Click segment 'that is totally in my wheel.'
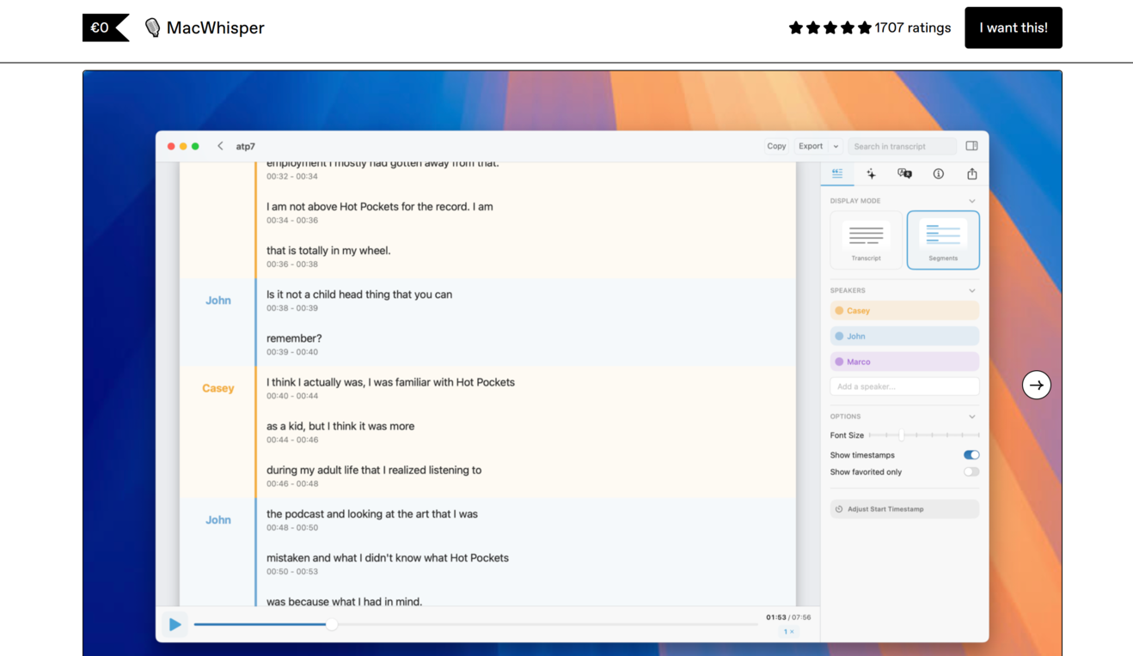 click(328, 251)
